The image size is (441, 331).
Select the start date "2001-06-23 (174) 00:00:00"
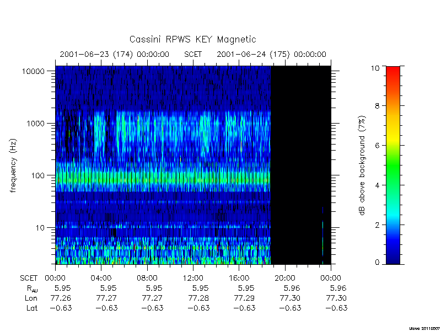pyautogui.click(x=115, y=54)
